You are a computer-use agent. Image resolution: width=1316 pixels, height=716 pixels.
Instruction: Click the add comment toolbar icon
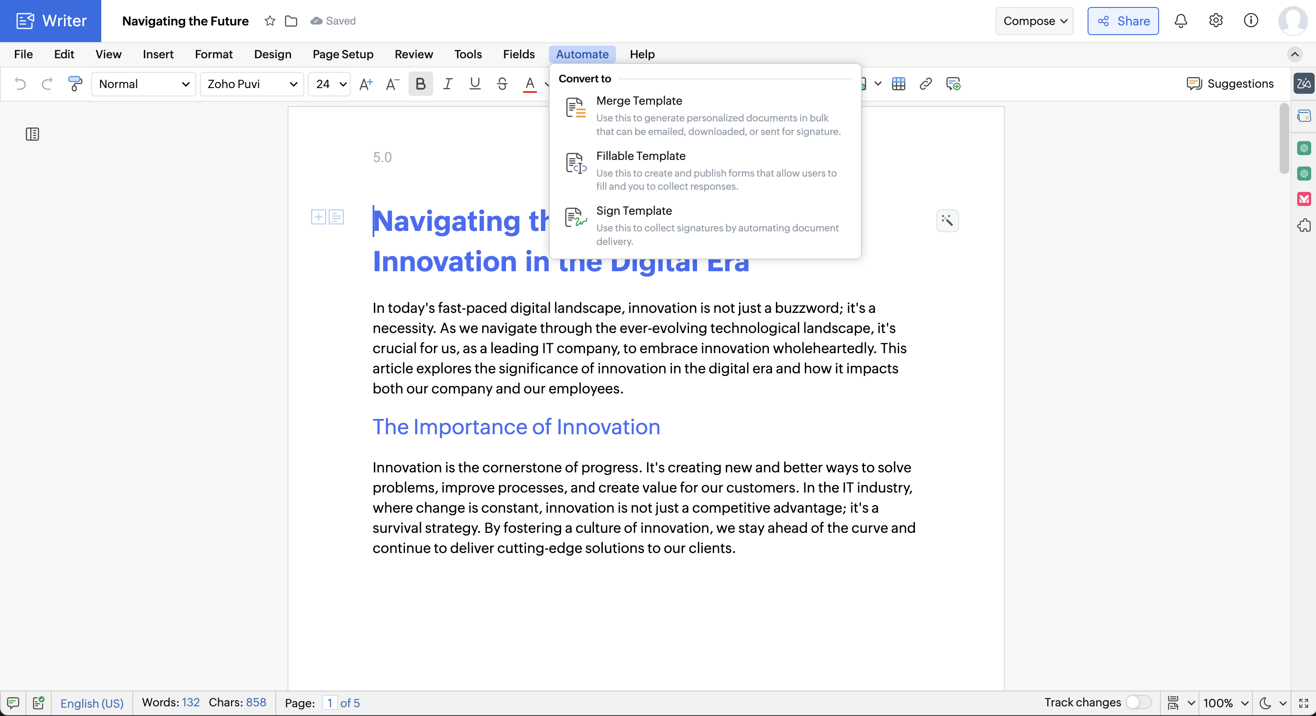[953, 84]
